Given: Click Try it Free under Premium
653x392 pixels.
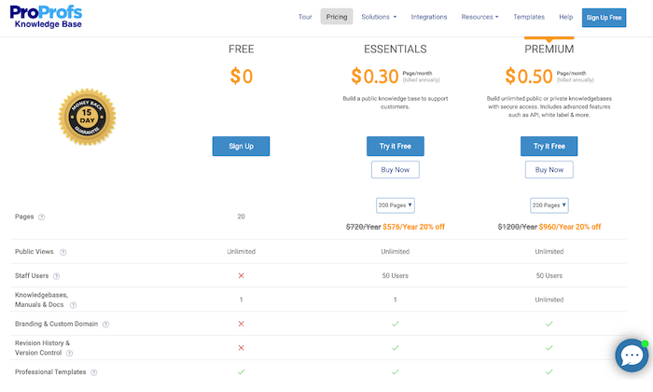Looking at the screenshot, I should [549, 147].
